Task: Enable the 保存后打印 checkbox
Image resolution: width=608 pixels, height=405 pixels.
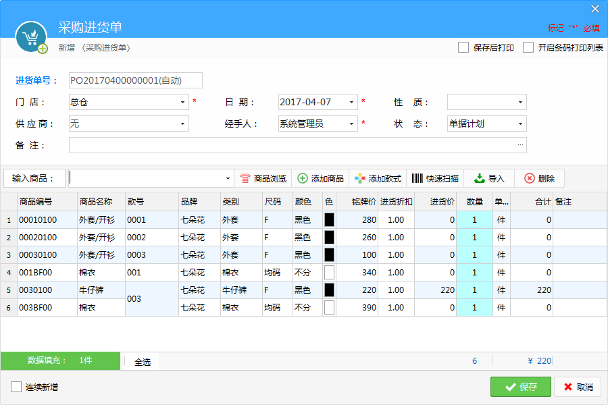Action: (x=463, y=47)
